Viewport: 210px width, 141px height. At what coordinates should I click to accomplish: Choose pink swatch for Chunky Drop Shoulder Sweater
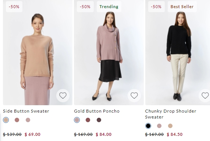[159, 126]
